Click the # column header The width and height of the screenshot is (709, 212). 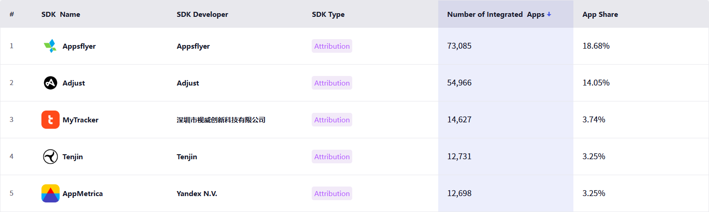pos(12,15)
